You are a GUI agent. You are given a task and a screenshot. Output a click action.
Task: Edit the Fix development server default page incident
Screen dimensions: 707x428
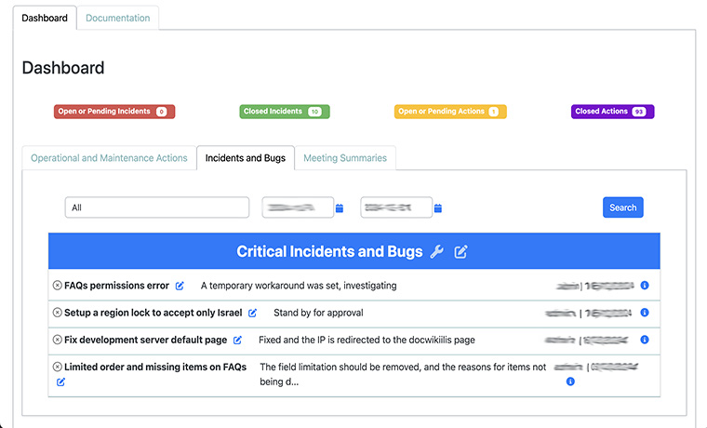tap(237, 340)
